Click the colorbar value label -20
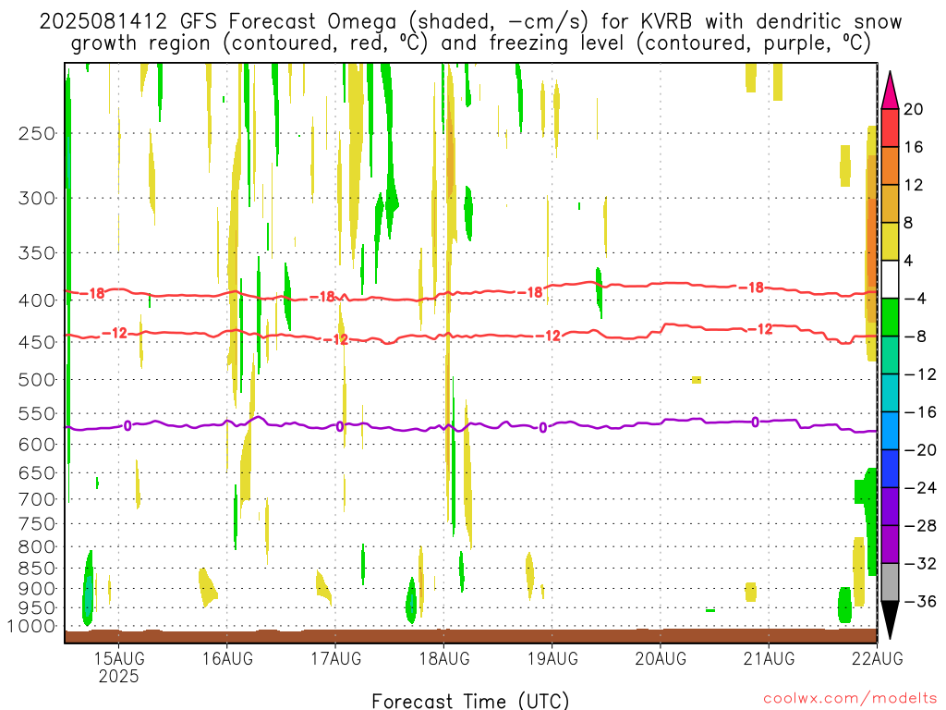This screenshot has width=946, height=710. coord(920,450)
